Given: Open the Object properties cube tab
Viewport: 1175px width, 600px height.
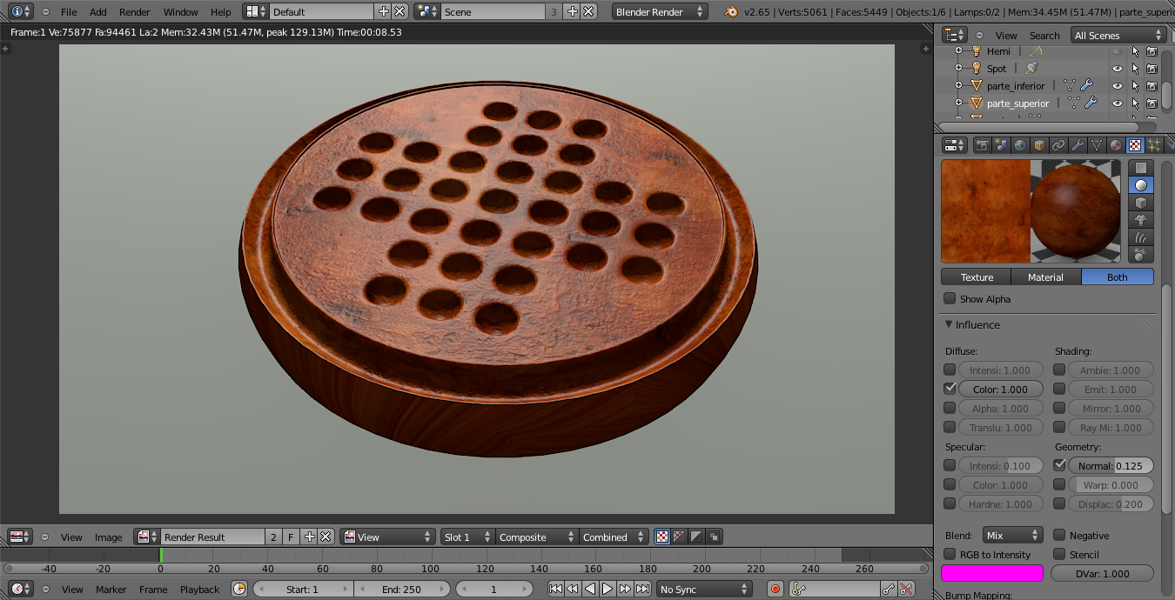Looking at the screenshot, I should 1039,145.
